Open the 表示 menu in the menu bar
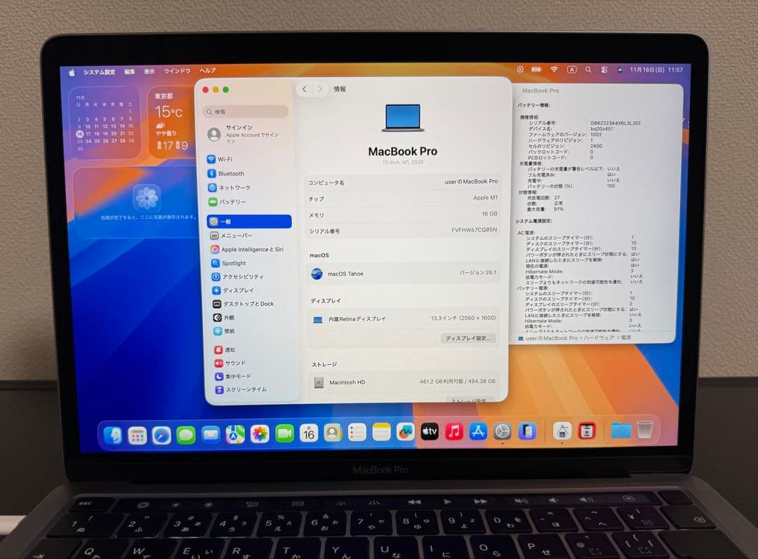The width and height of the screenshot is (758, 559). (149, 70)
